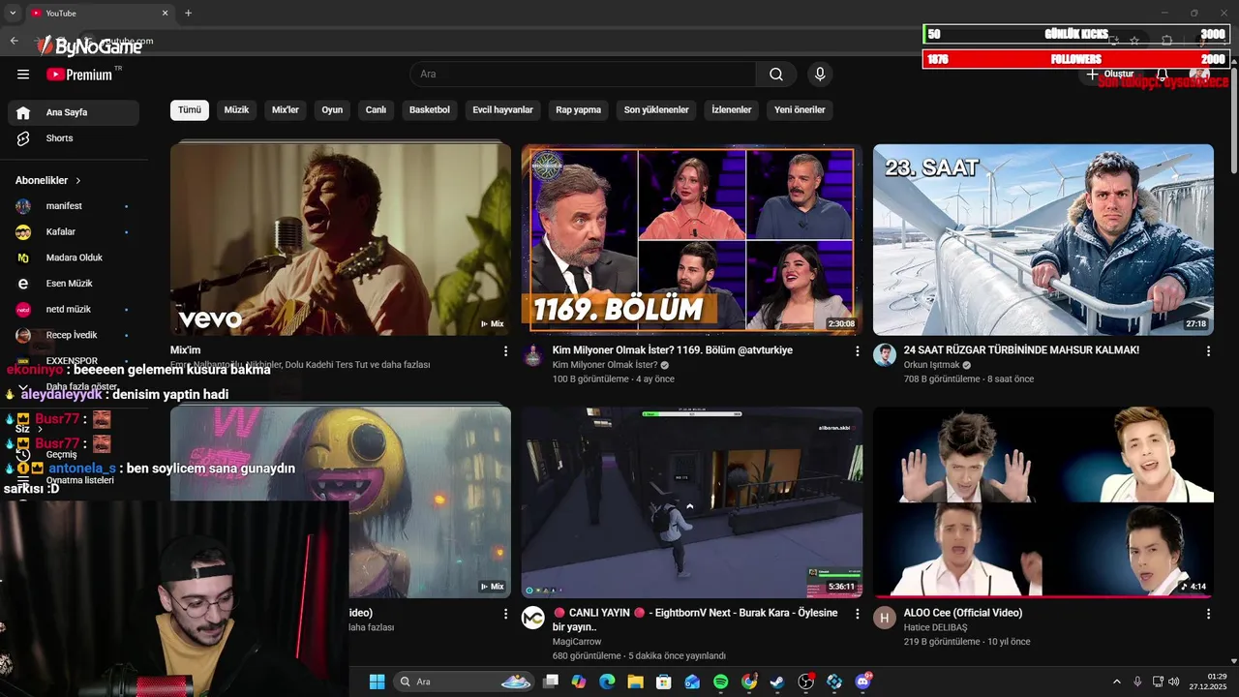Open Discord from the taskbar
The height and width of the screenshot is (697, 1239).
862,682
